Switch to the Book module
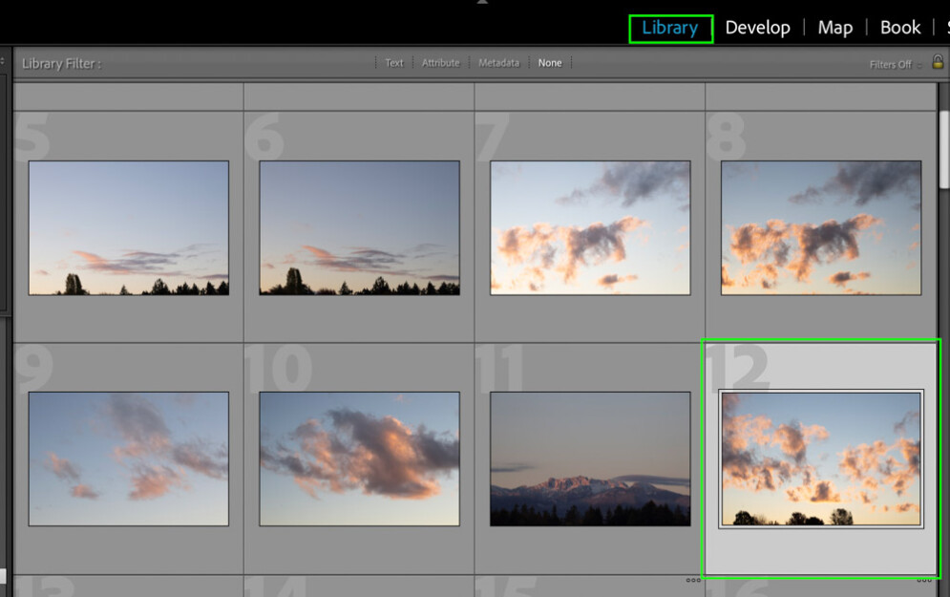The width and height of the screenshot is (950, 597). click(x=898, y=27)
